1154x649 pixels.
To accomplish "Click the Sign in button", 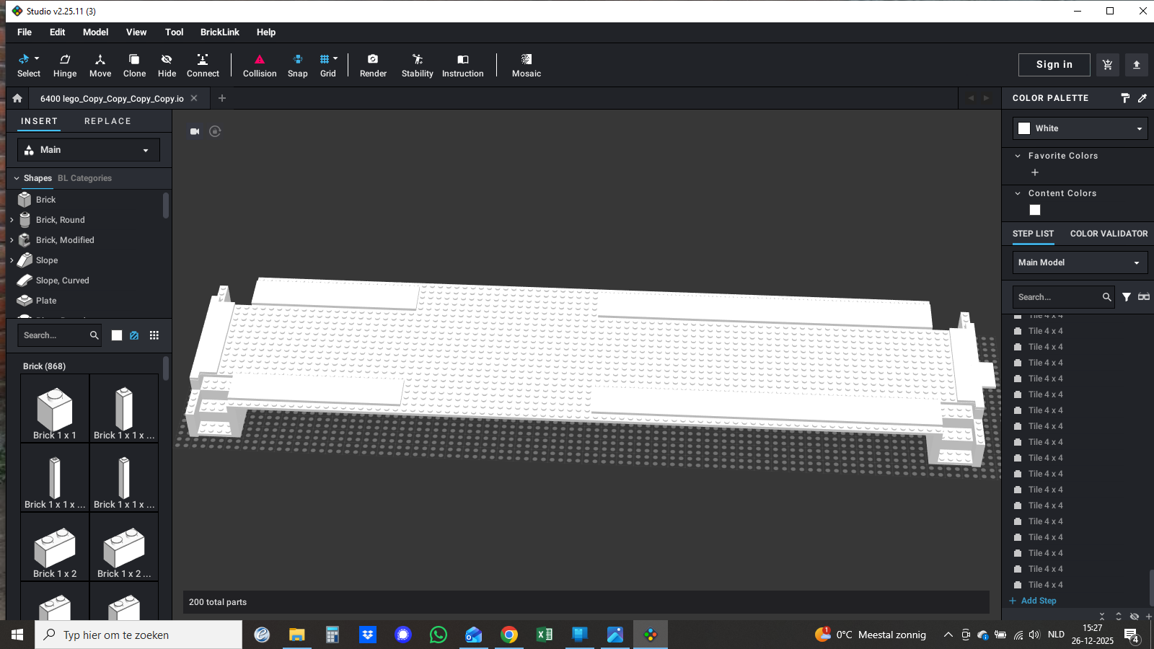I will click(x=1054, y=65).
